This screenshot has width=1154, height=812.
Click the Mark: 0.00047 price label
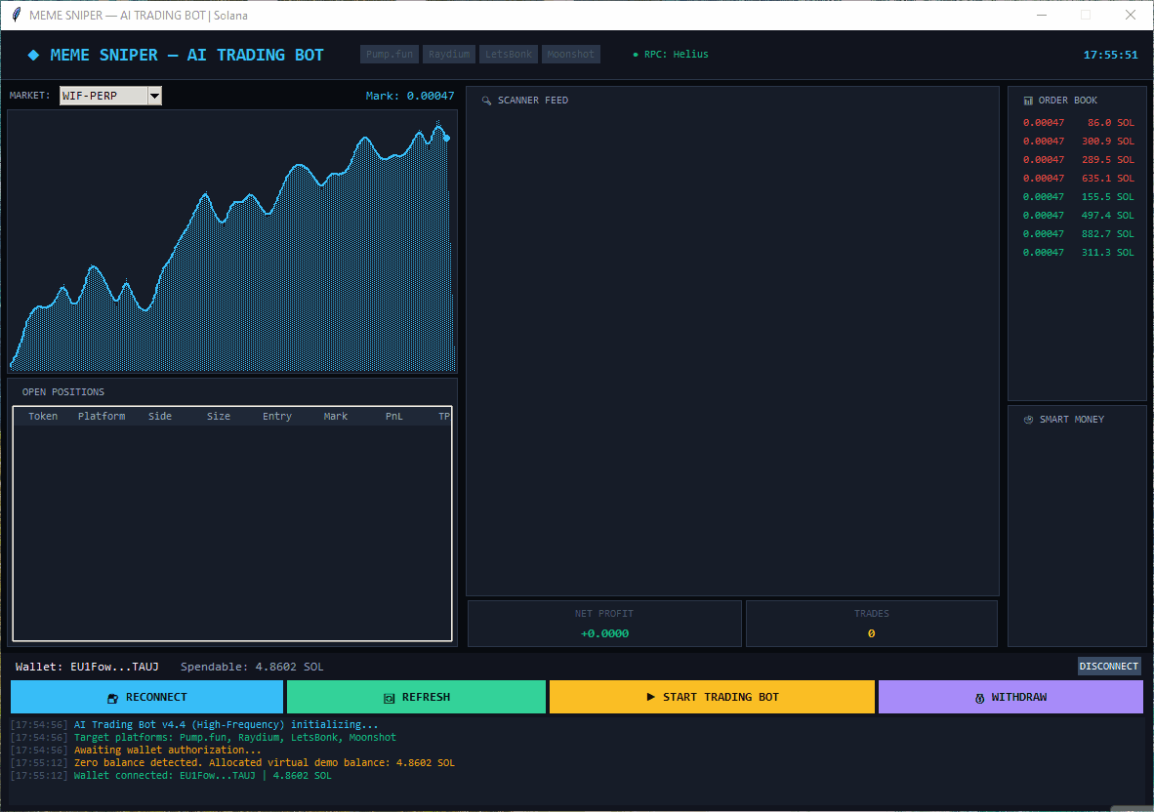(410, 96)
